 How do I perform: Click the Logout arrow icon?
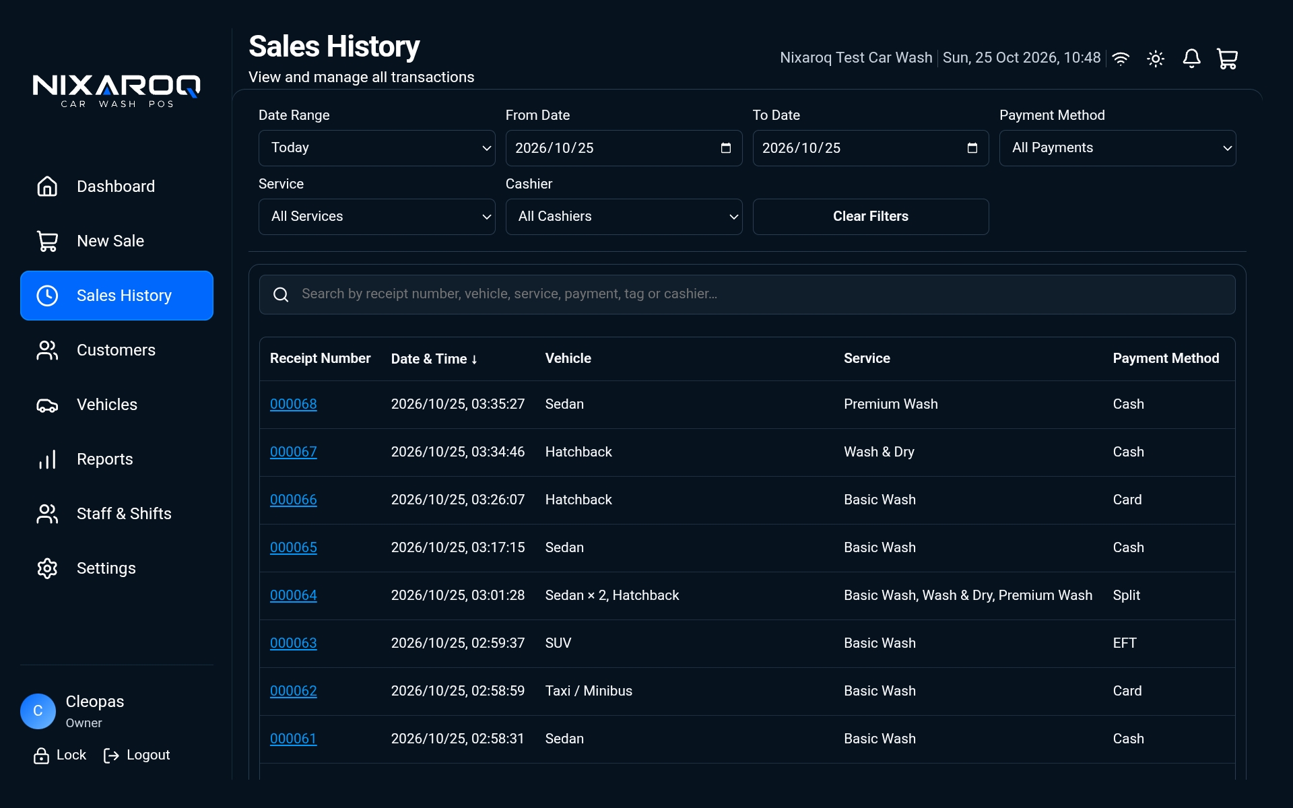point(111,755)
